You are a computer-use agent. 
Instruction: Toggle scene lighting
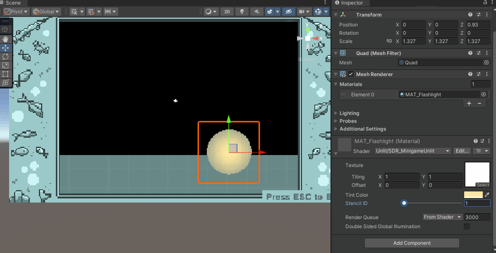point(242,12)
